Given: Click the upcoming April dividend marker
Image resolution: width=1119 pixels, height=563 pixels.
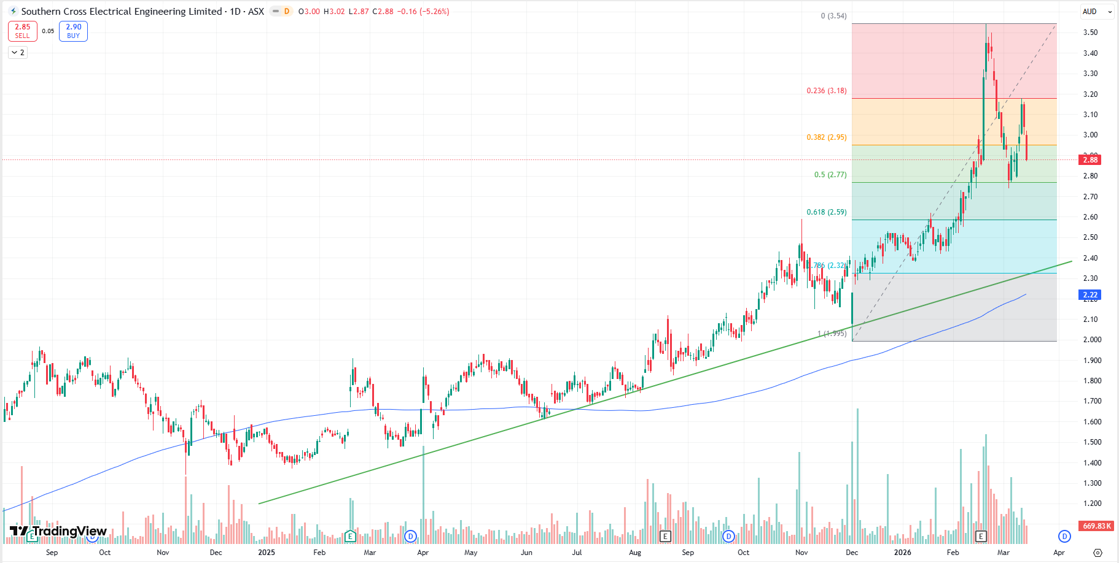Looking at the screenshot, I should click(1064, 537).
